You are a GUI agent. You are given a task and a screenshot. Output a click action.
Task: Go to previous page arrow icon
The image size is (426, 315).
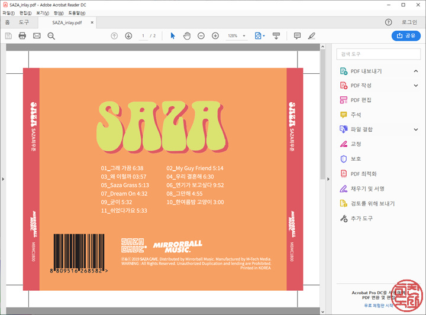point(114,36)
